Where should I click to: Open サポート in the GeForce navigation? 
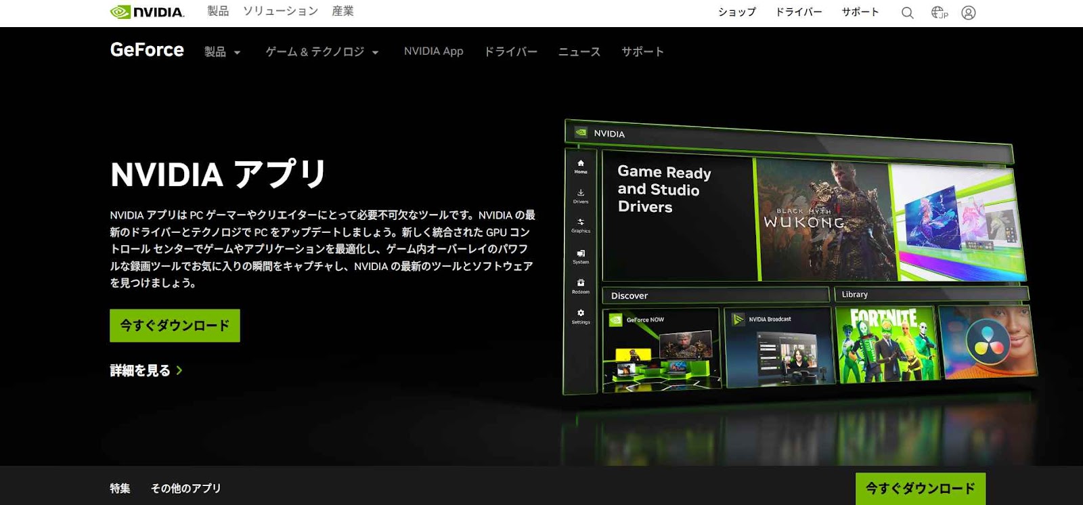click(642, 51)
